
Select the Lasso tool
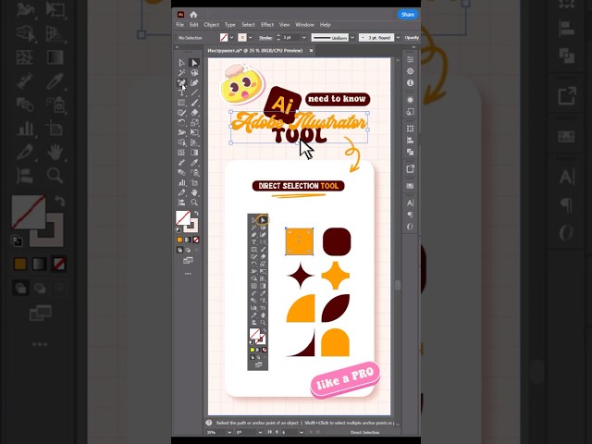[x=194, y=72]
